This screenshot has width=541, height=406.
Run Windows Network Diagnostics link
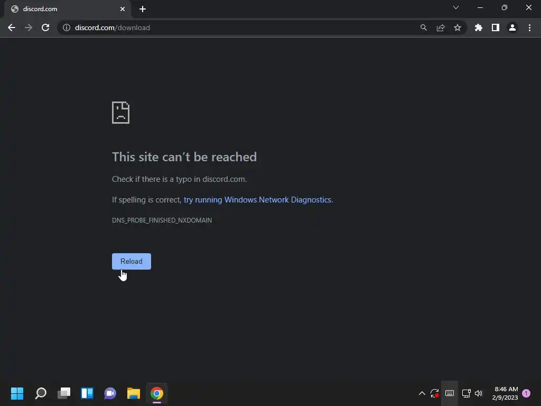(258, 200)
